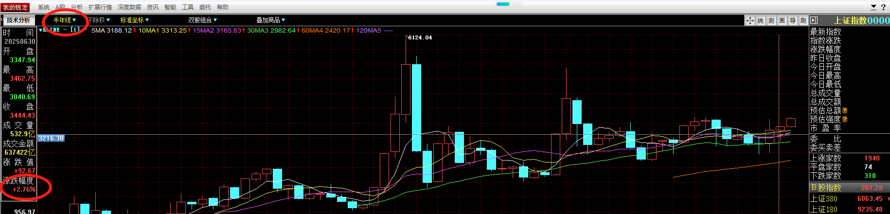Click the 上涨家数 value 1940
The height and width of the screenshot is (214, 890).
pyautogui.click(x=872, y=158)
